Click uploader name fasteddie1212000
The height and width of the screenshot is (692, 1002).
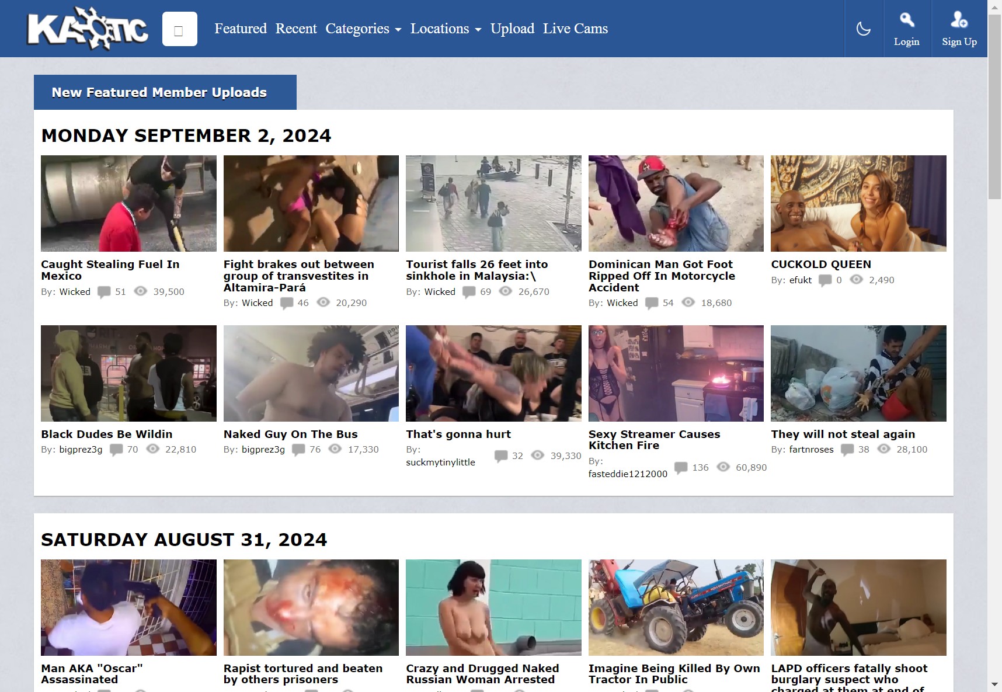[628, 474]
